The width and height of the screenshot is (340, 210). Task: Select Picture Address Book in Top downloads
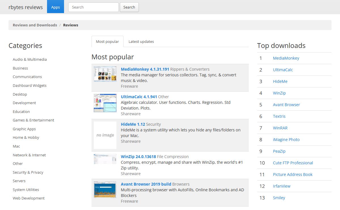[x=293, y=175]
